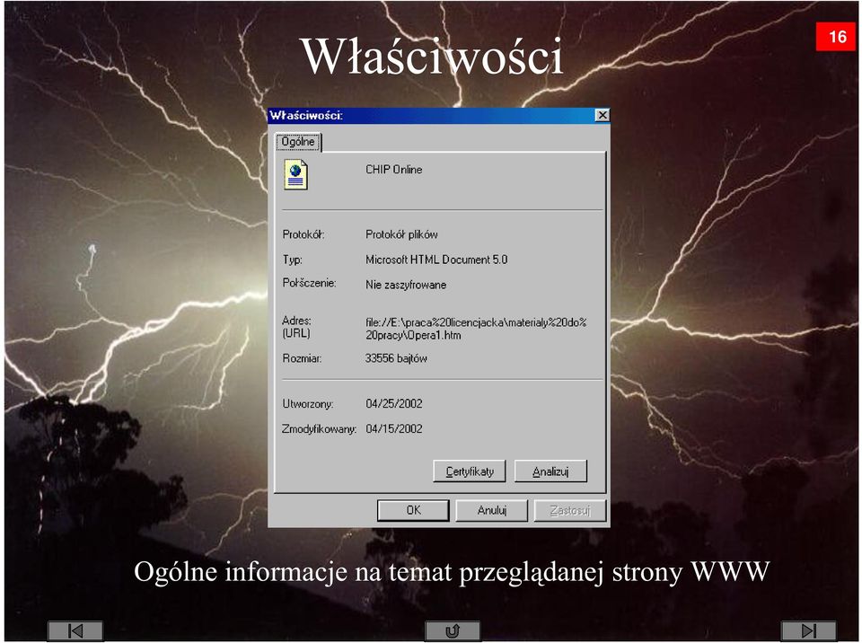Image resolution: width=862 pixels, height=643 pixels.
Task: Click the 'Typ:' label
Action: 292,260
